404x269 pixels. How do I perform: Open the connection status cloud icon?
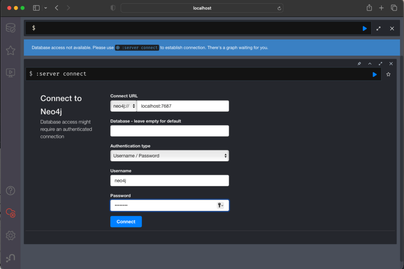11,213
